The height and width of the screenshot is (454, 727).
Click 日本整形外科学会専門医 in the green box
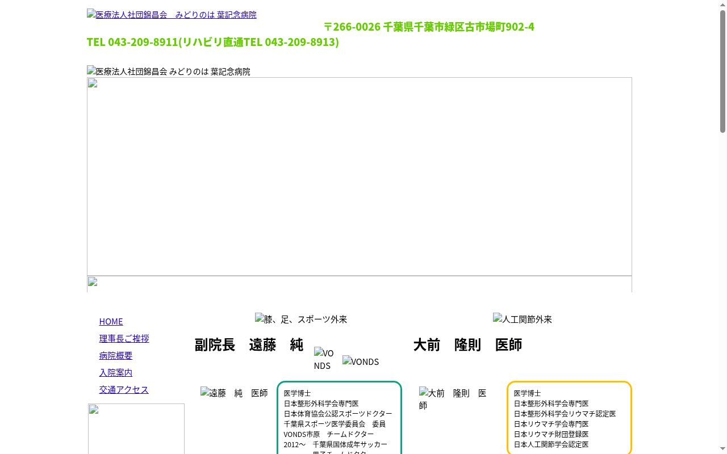pos(321,403)
